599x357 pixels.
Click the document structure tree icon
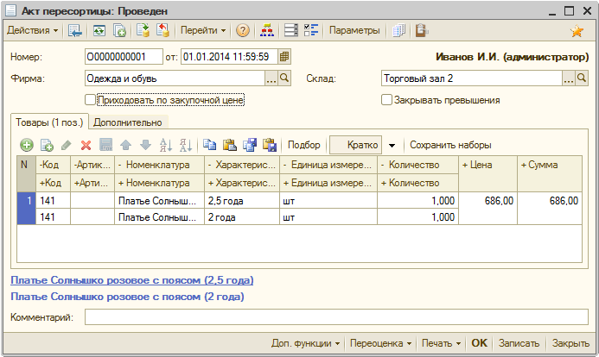click(x=266, y=31)
